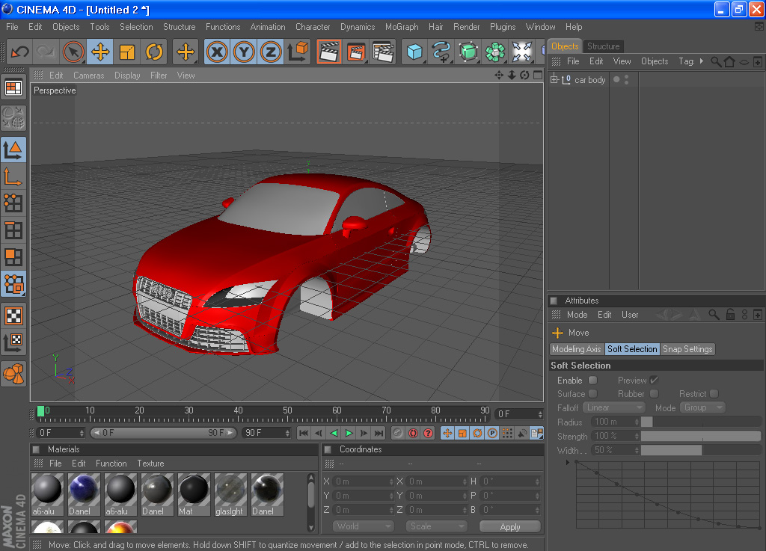Image resolution: width=766 pixels, height=551 pixels.
Task: Toggle X axis lock
Action: (217, 52)
